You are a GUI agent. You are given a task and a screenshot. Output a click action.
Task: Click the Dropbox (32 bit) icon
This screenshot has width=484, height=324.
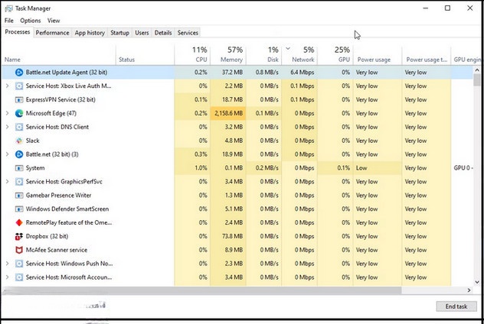pyautogui.click(x=19, y=236)
